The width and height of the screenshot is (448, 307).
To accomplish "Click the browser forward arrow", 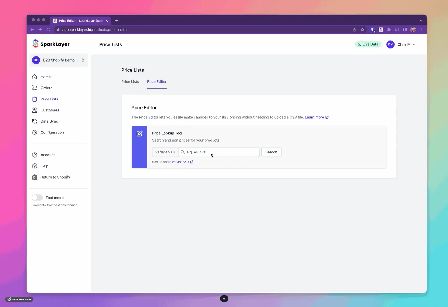I will click(x=40, y=29).
